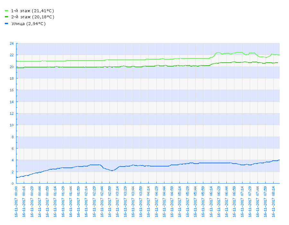Click the x-axis label '16-11-2017 05:44'
This screenshot has height=225, width=289.
pyautogui.click(x=195, y=202)
